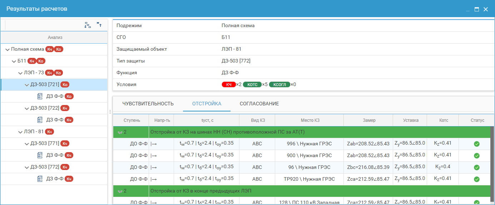Collapse the ЛЭП - 81 tree node

pyautogui.click(x=20, y=132)
